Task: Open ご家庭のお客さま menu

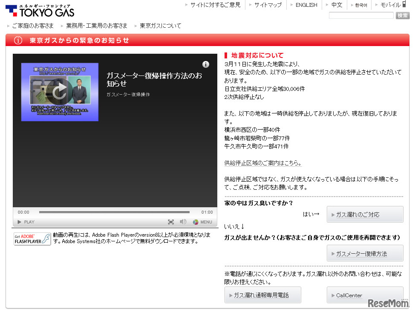Action: [x=33, y=26]
